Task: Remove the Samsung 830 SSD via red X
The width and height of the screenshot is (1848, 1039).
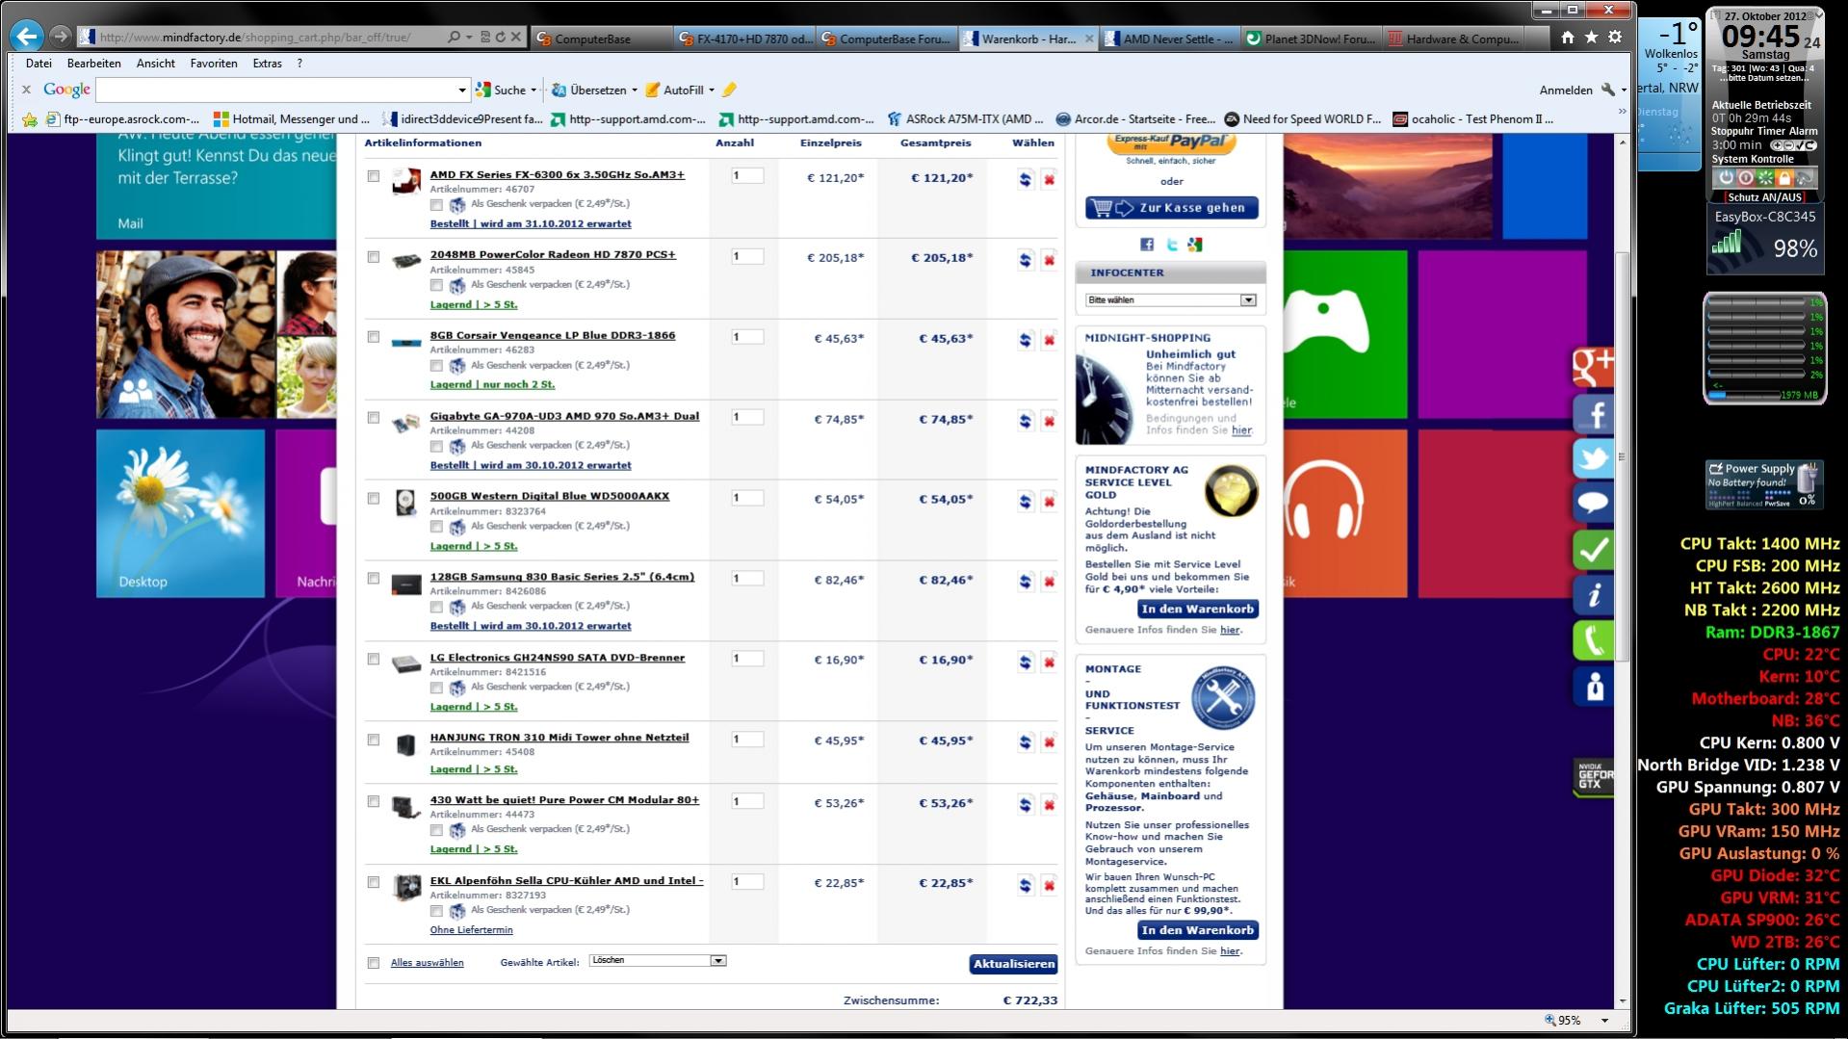Action: (1049, 582)
